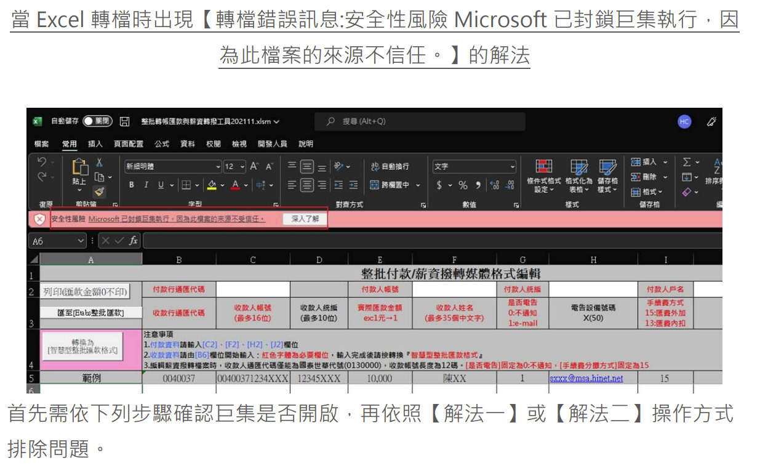Open the Merge & Center (跨欄置中) dropdown arrow

pyautogui.click(x=418, y=185)
